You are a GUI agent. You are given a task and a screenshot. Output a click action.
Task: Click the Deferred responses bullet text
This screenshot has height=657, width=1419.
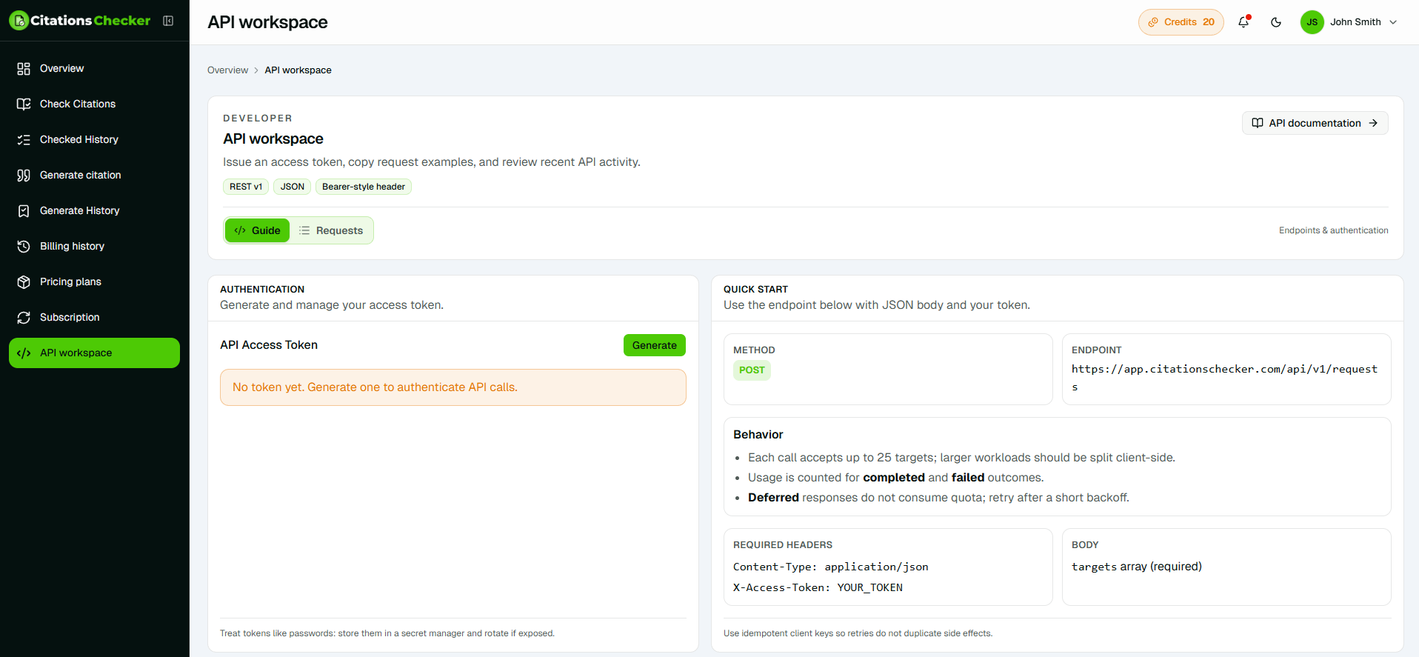[938, 498]
